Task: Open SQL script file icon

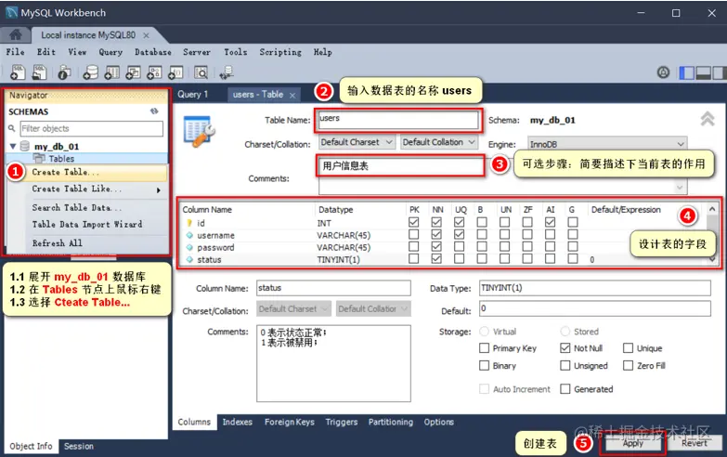Action: click(x=39, y=72)
